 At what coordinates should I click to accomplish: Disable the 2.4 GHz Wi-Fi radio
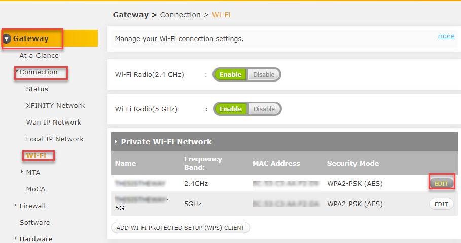click(x=264, y=74)
